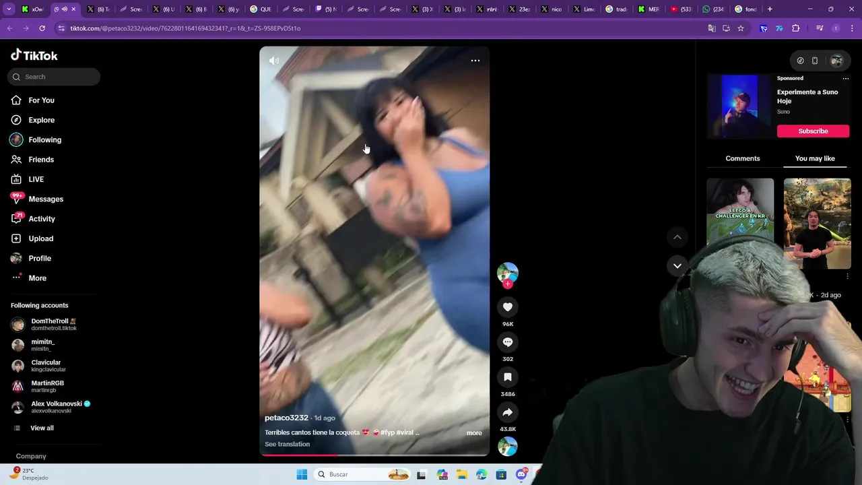The height and width of the screenshot is (485, 862).
Task: Mute the video with speaker icon
Action: point(273,61)
